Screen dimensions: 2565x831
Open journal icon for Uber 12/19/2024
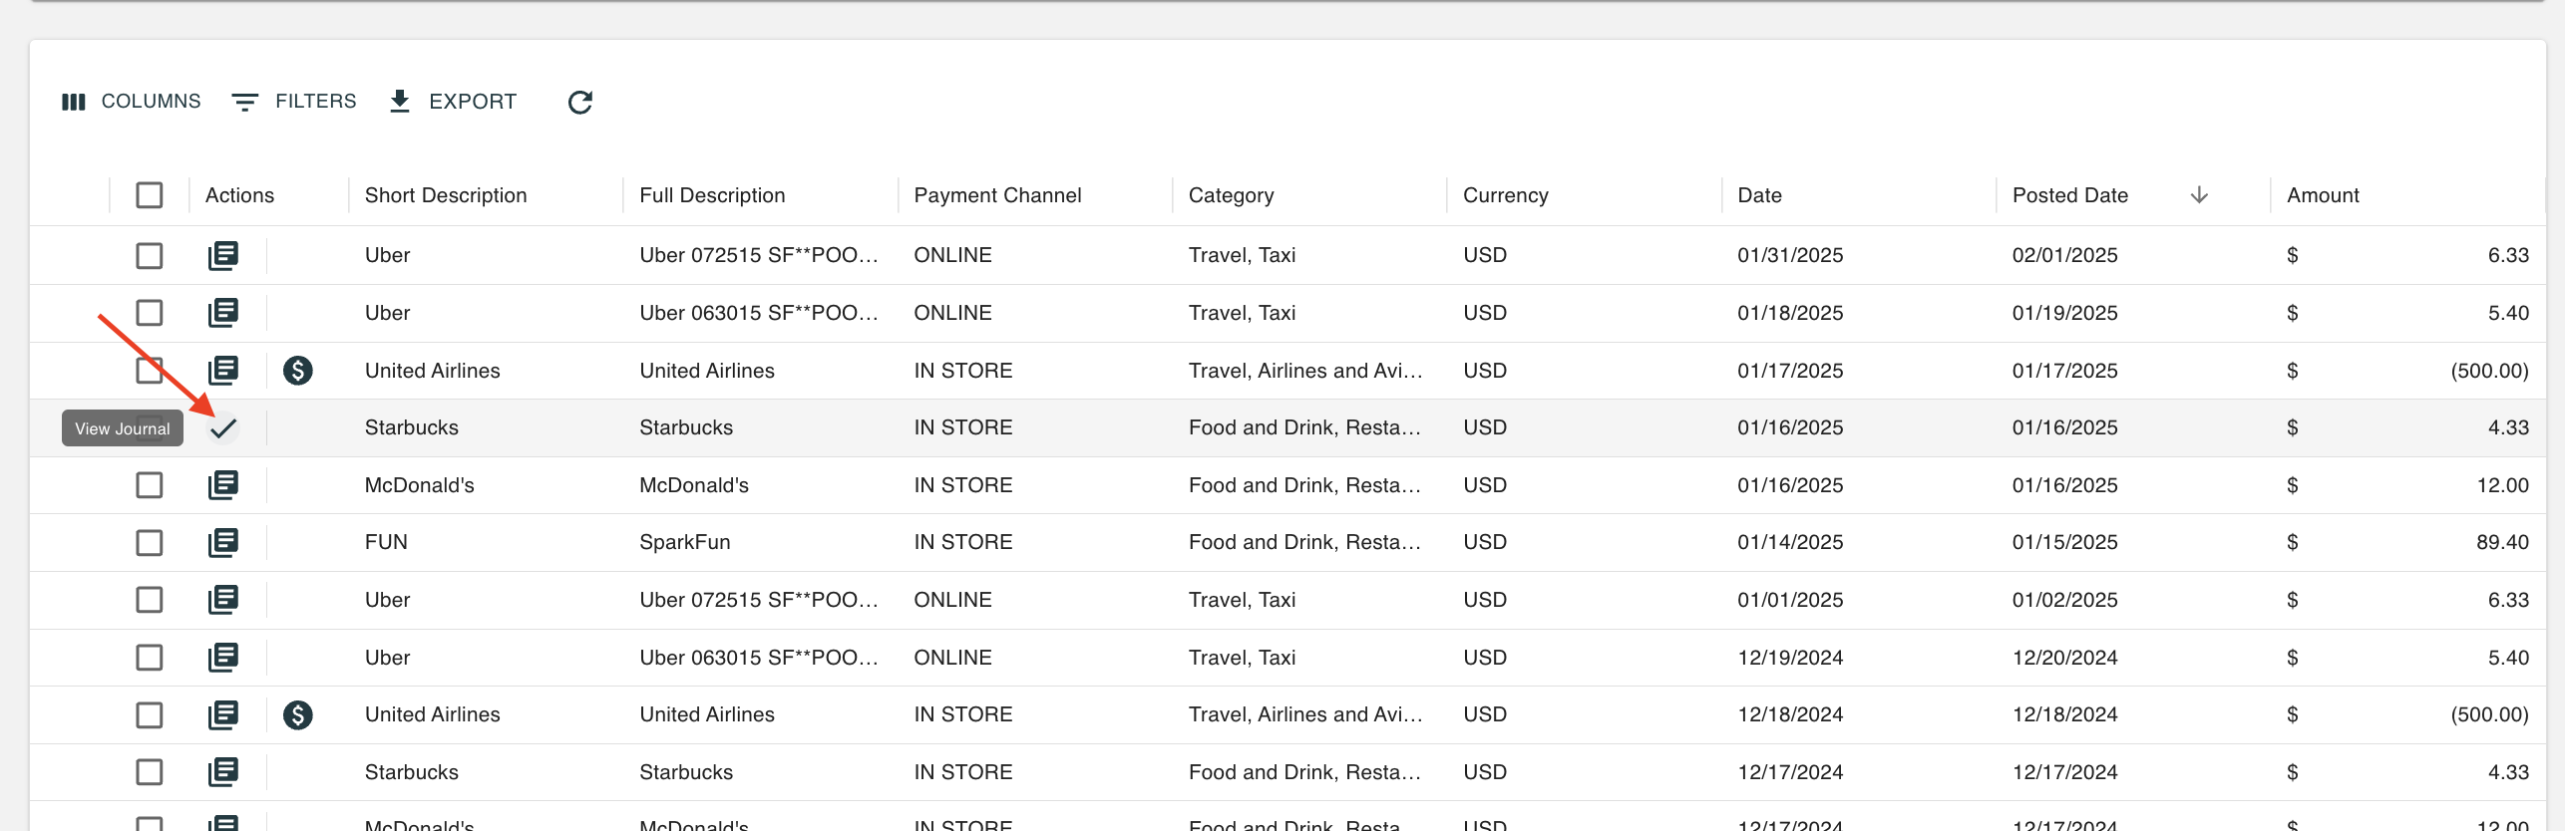pos(223,658)
